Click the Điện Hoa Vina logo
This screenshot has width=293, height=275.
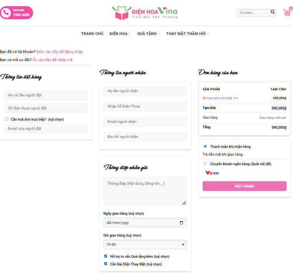pos(145,13)
